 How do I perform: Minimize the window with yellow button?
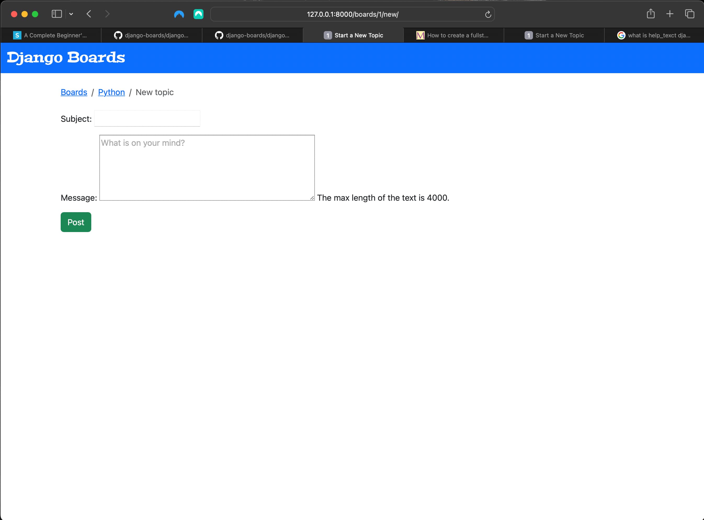click(x=25, y=14)
